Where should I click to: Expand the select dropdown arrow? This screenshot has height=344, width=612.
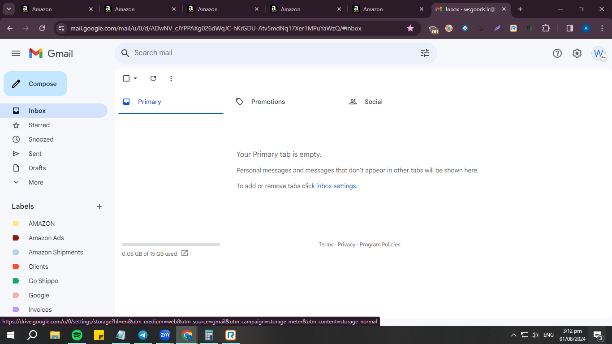tap(135, 78)
